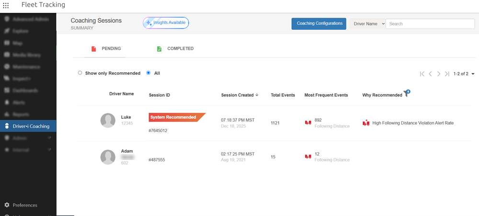Click the Insights Available button

click(x=166, y=23)
